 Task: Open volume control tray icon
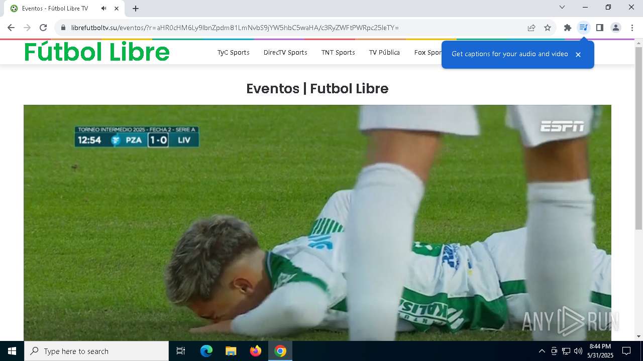click(x=578, y=351)
